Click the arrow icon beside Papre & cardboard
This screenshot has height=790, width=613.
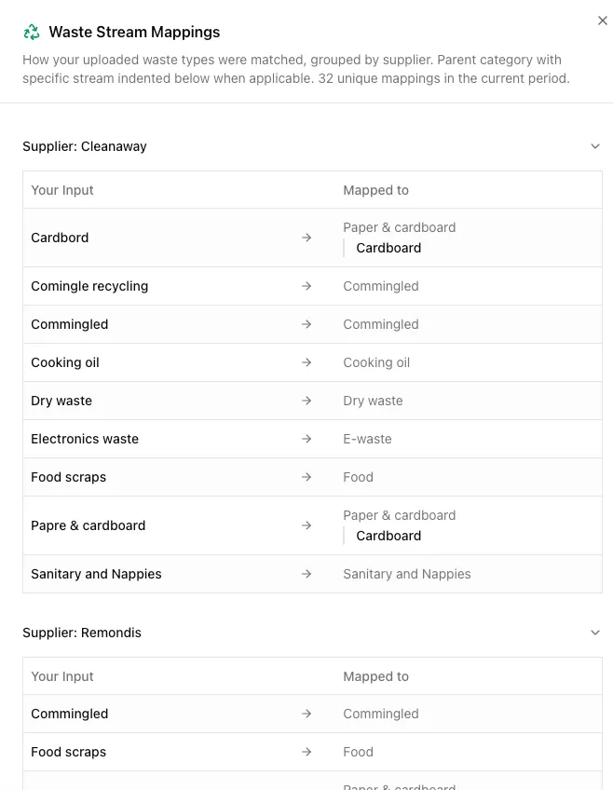click(306, 525)
